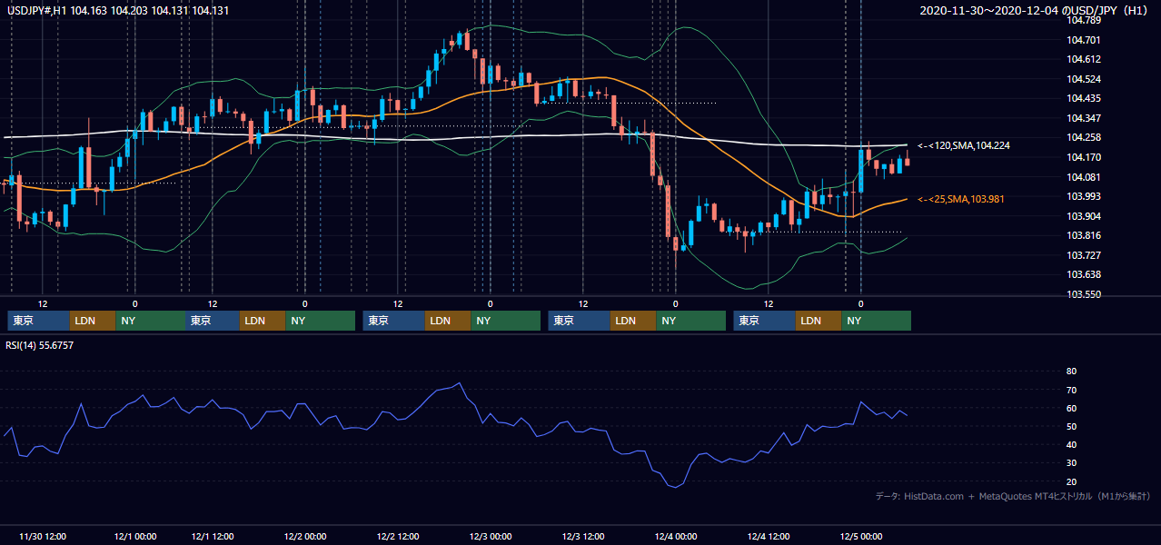This screenshot has height=545, width=1161.
Task: Click the RSI 50 level label
Action: tap(1071, 426)
